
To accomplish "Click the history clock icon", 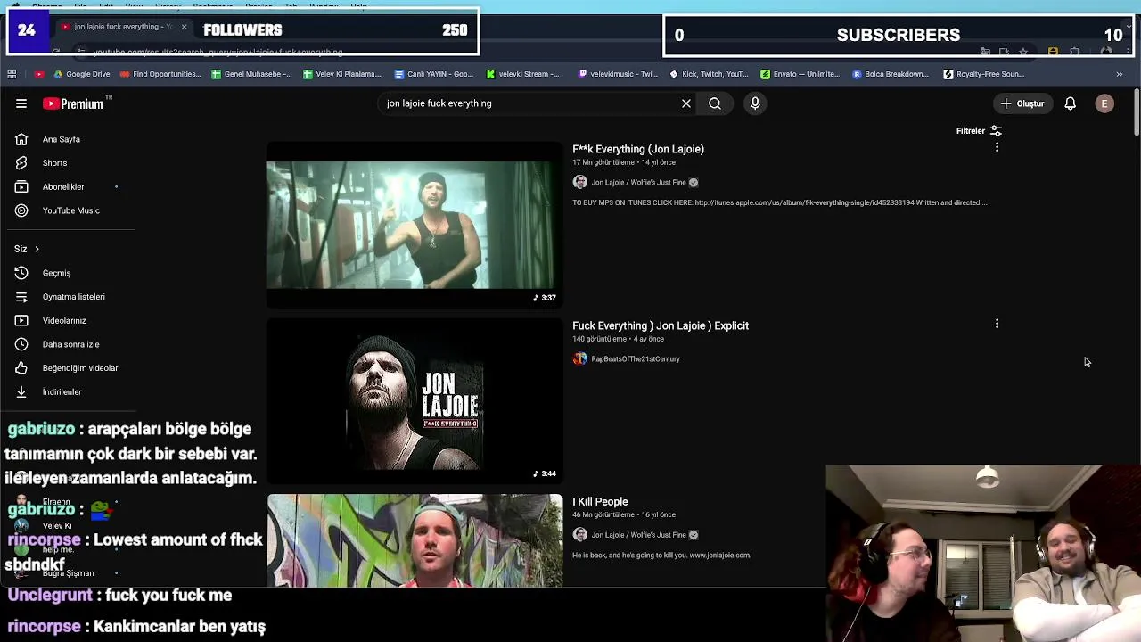I will point(21,273).
